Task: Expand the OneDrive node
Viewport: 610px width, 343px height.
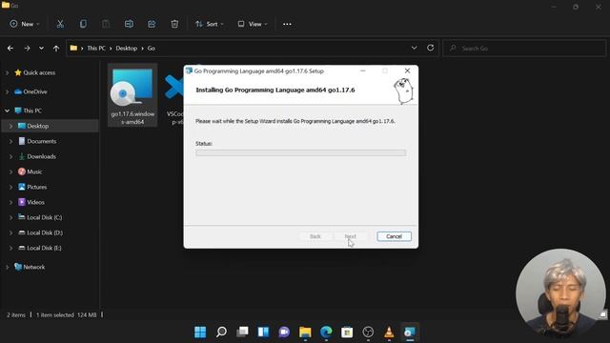Action: point(7,91)
